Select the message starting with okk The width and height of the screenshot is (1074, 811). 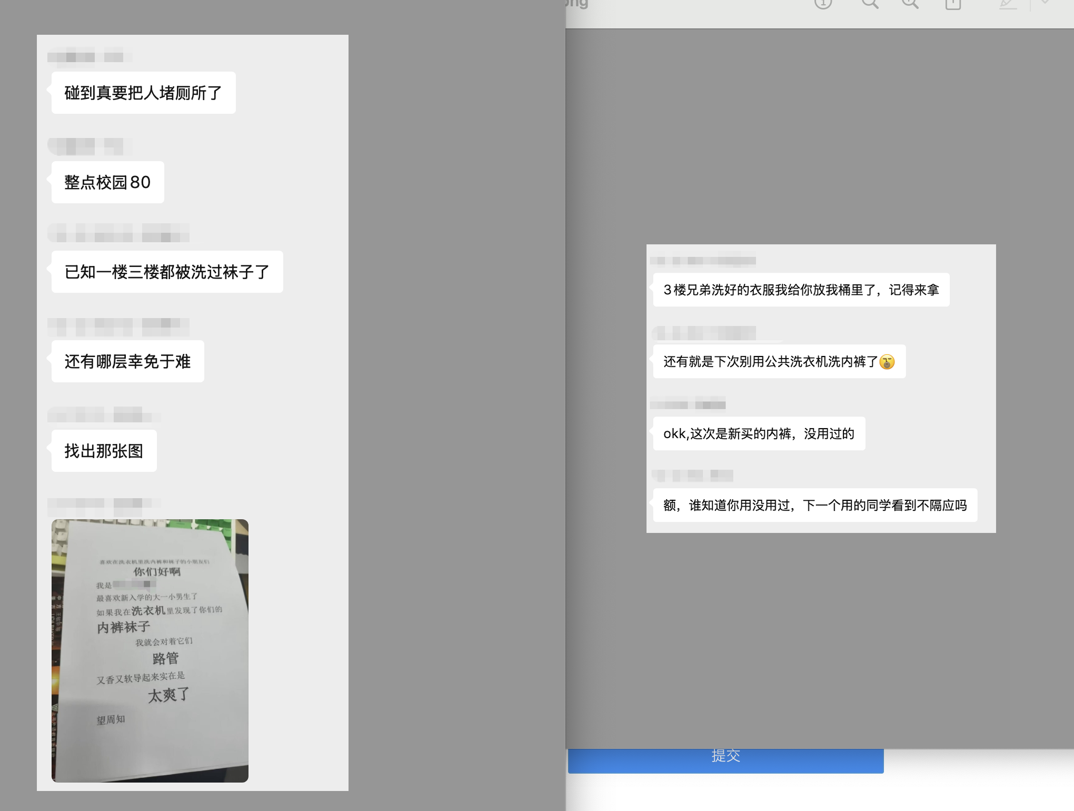(759, 433)
